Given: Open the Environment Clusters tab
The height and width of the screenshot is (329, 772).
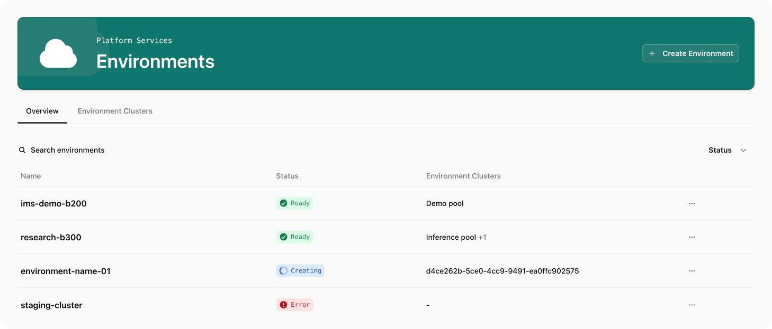Looking at the screenshot, I should 115,111.
